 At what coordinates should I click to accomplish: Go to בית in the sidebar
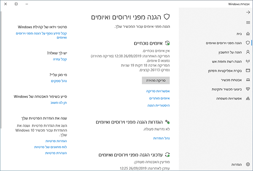coord(239,34)
